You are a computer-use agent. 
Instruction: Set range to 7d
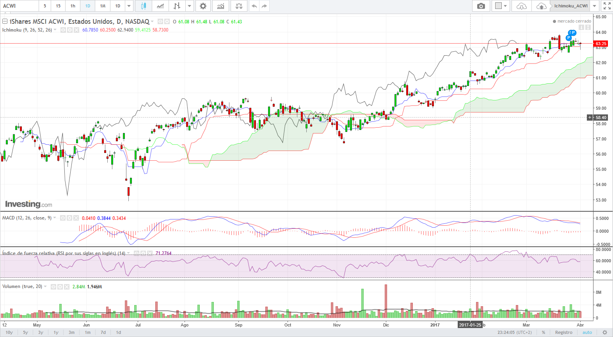[103, 332]
